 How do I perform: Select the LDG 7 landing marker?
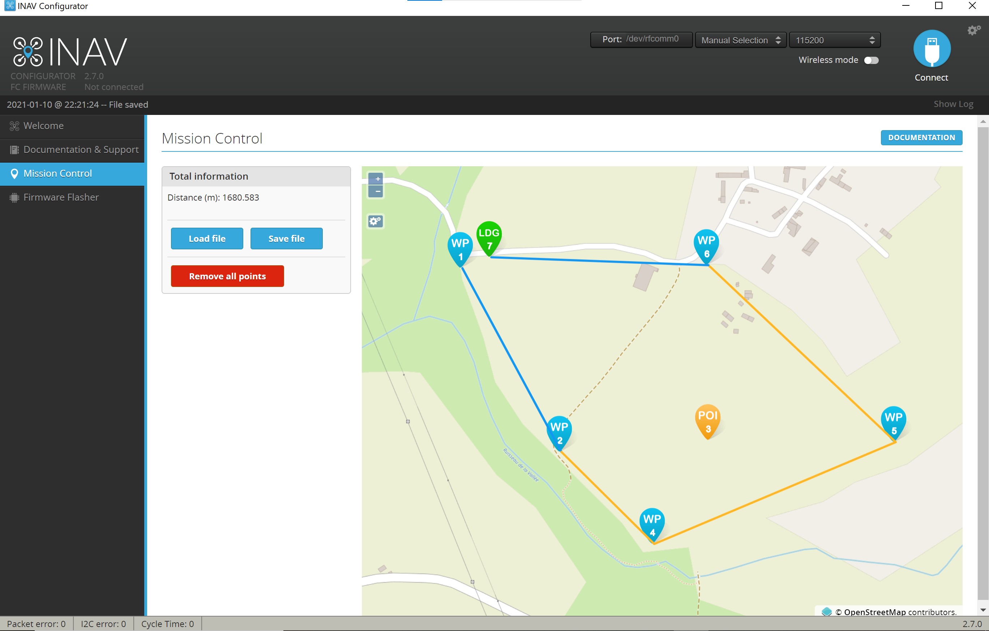(x=489, y=236)
